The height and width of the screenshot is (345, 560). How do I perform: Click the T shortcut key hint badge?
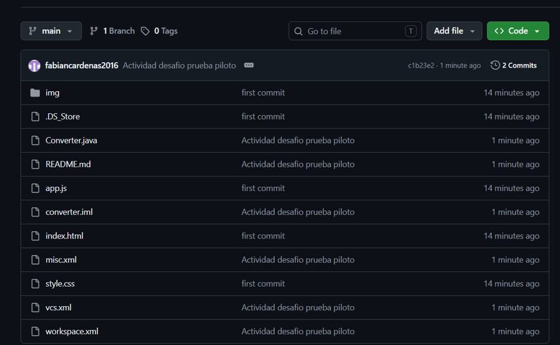[410, 31]
